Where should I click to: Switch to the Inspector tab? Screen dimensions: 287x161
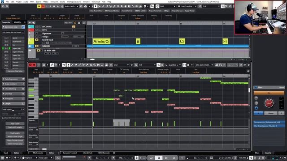(x=6, y=22)
